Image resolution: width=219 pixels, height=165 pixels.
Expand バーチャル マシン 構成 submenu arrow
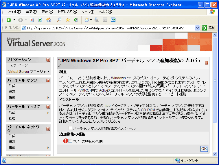[x=48, y=98]
